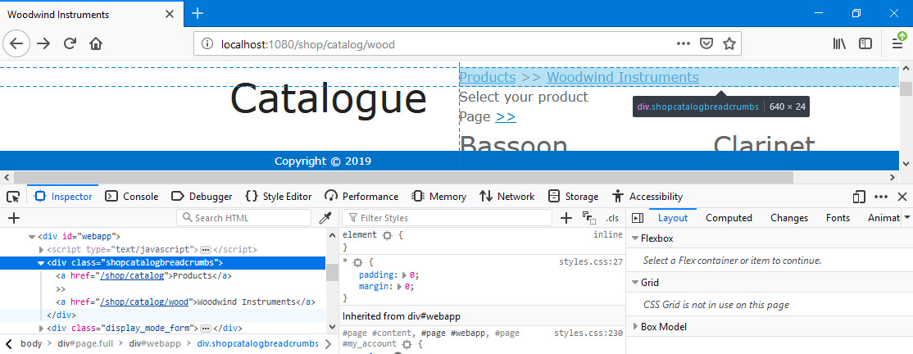
Task: Grab a color with the eyedropper
Action: pos(325,218)
